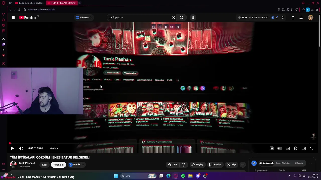The height and width of the screenshot is (180, 321).
Task: Open Discord from the taskbar
Action: click(198, 176)
